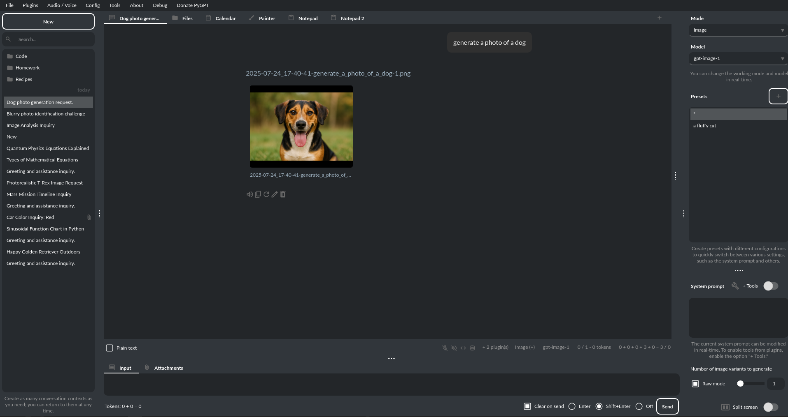Open the Model dropdown showing gpt-image-1

[738, 58]
